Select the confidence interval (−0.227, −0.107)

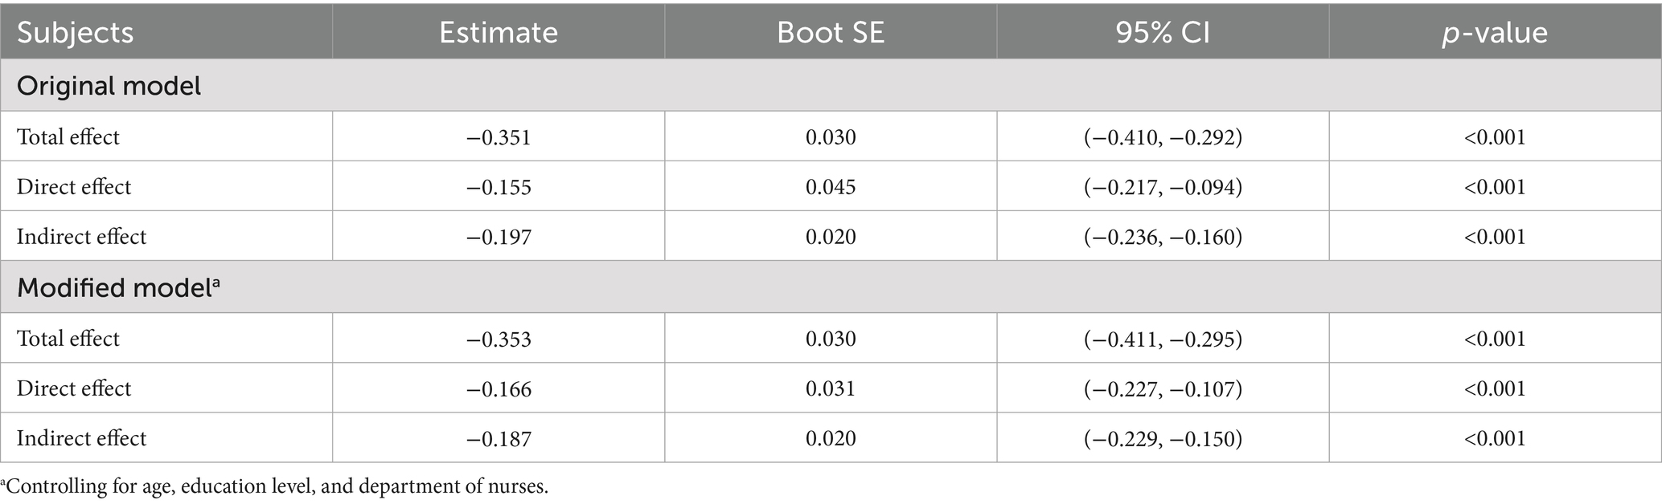point(1163,388)
